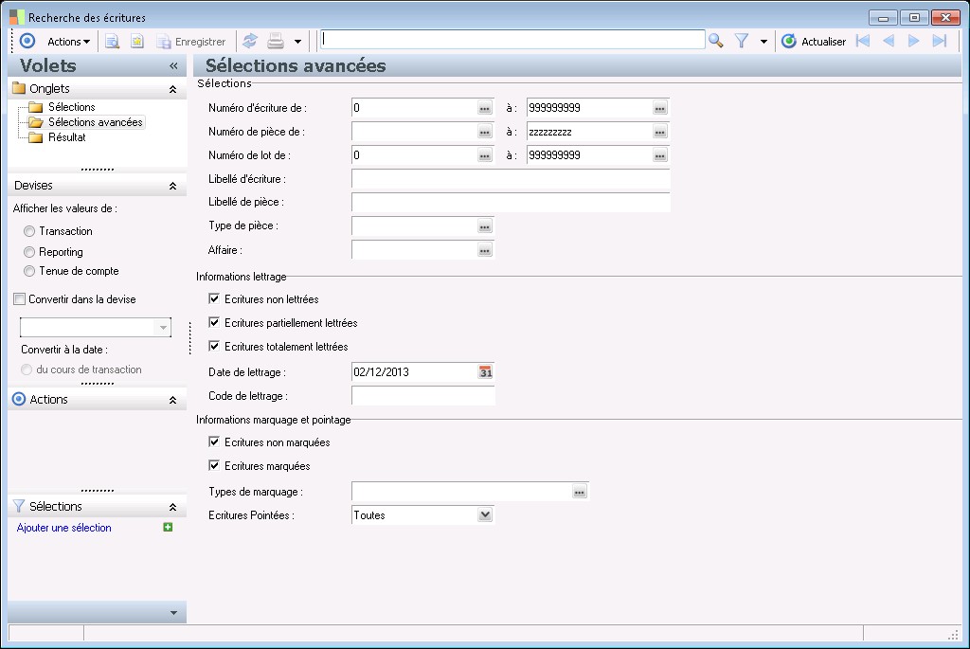Screen dimensions: 970x649
Task: Click the blue circle icon in toolbar
Action: pos(27,41)
